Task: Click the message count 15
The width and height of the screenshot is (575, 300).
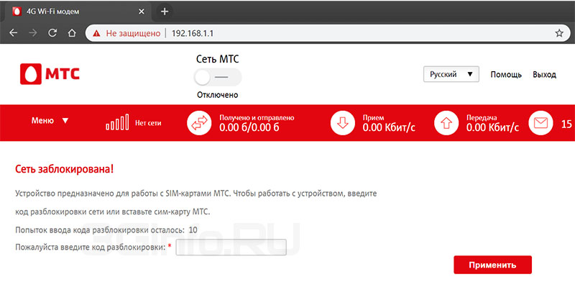Action: click(x=566, y=124)
